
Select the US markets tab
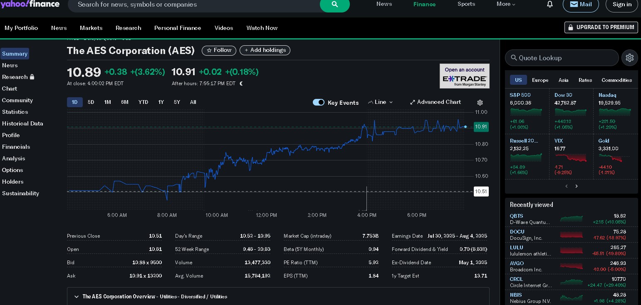(x=518, y=80)
